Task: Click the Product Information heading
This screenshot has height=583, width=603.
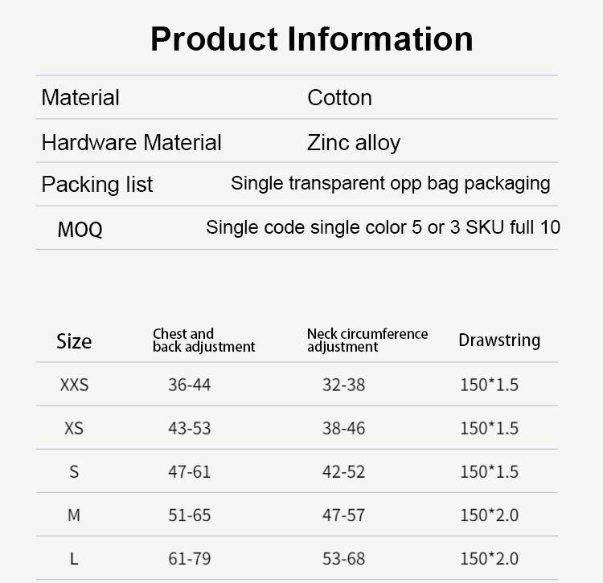Action: click(311, 39)
